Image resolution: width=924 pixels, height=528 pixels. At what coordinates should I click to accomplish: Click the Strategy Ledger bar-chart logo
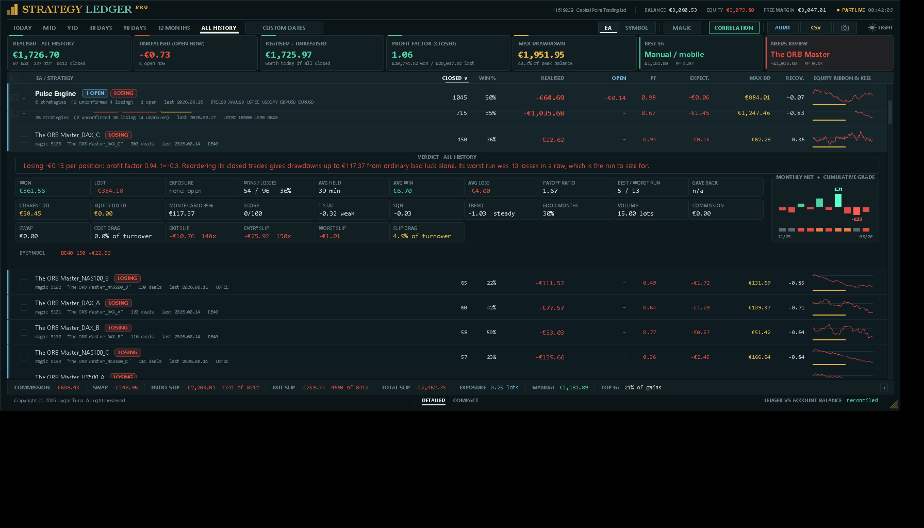(12, 9)
